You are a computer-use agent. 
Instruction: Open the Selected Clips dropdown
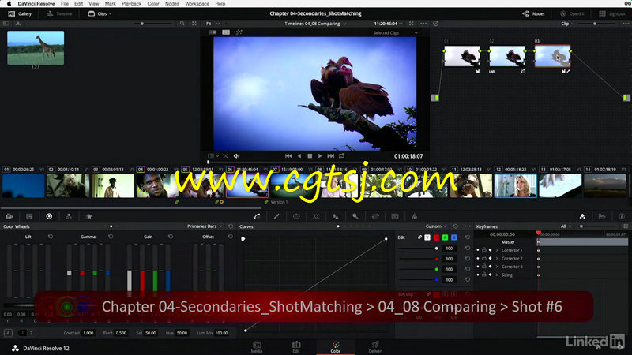pyautogui.click(x=396, y=32)
